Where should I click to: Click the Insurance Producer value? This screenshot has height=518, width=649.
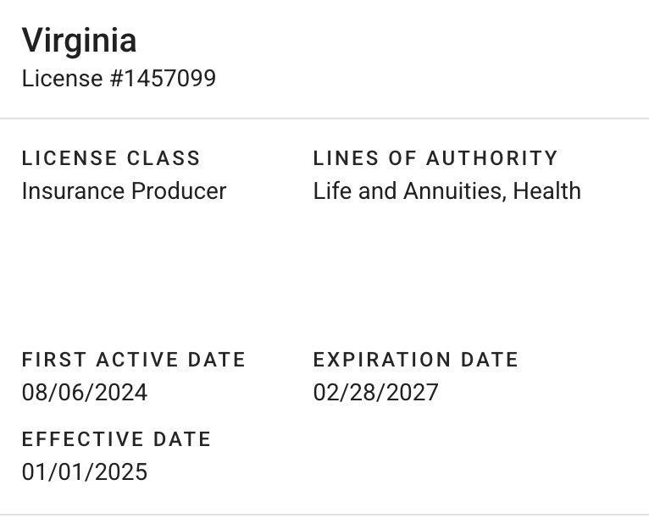coord(124,190)
